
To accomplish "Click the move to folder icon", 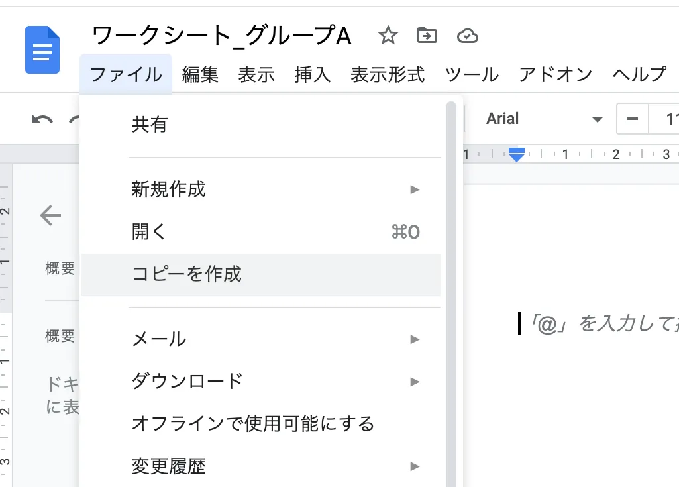I will (427, 36).
